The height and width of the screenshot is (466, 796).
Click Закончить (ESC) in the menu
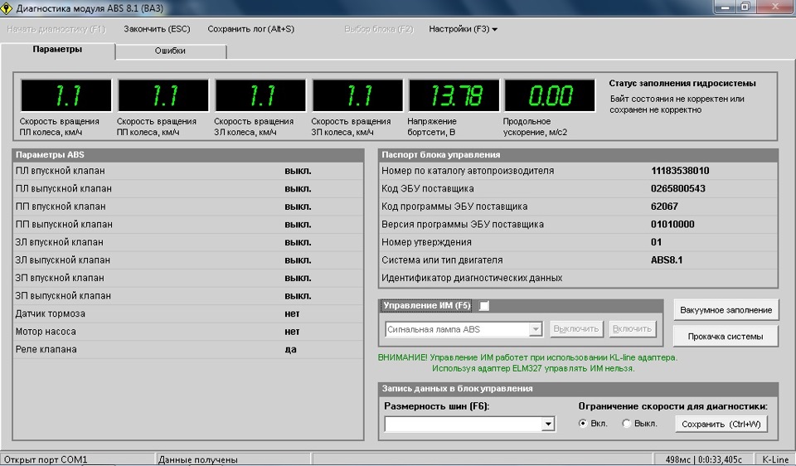tap(157, 29)
